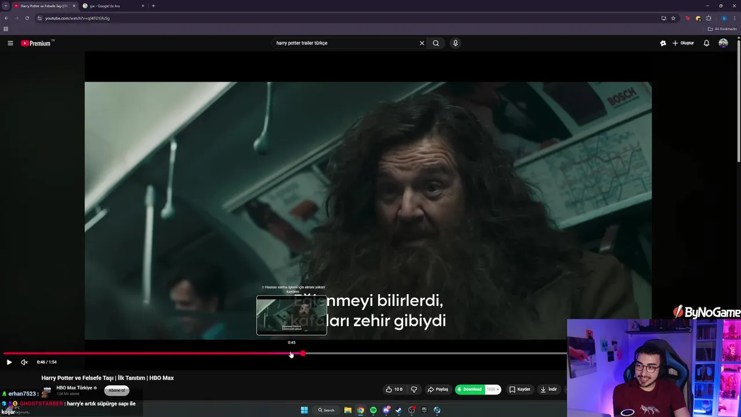Click the green Download button
This screenshot has height=417, width=741.
coord(469,389)
